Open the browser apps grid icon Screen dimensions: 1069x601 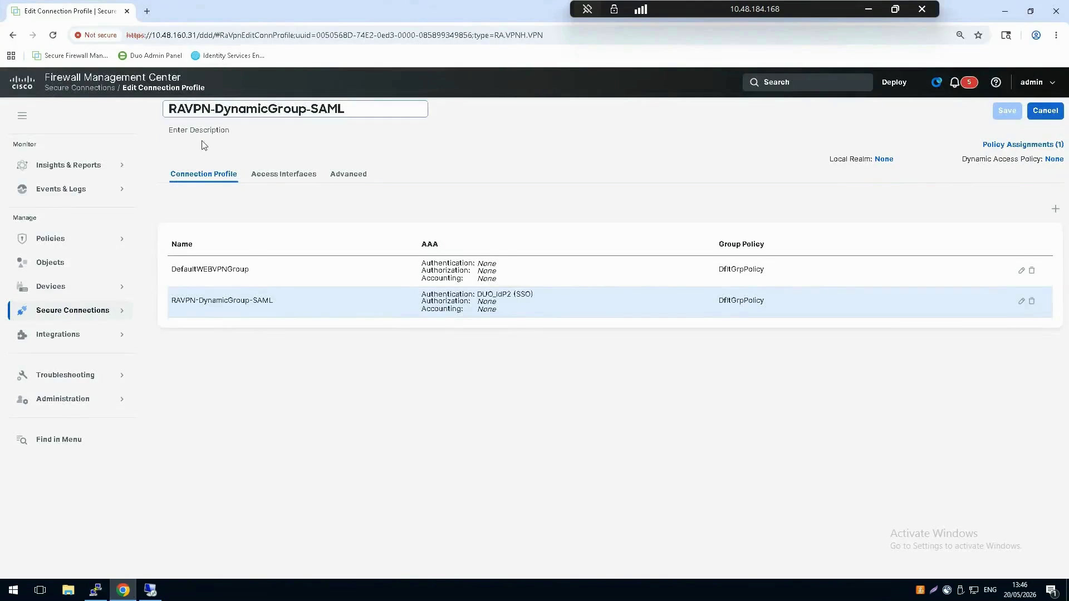11,56
